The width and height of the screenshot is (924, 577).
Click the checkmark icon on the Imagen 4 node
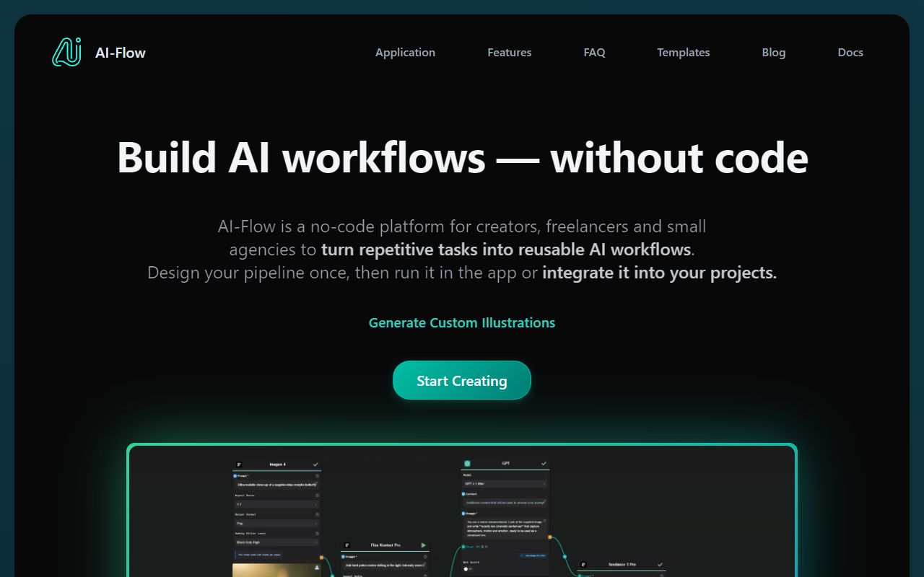(x=315, y=464)
